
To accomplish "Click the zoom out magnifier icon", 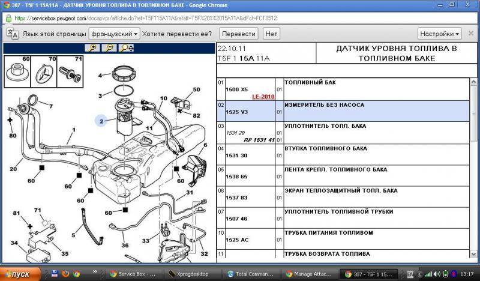I will [109, 47].
